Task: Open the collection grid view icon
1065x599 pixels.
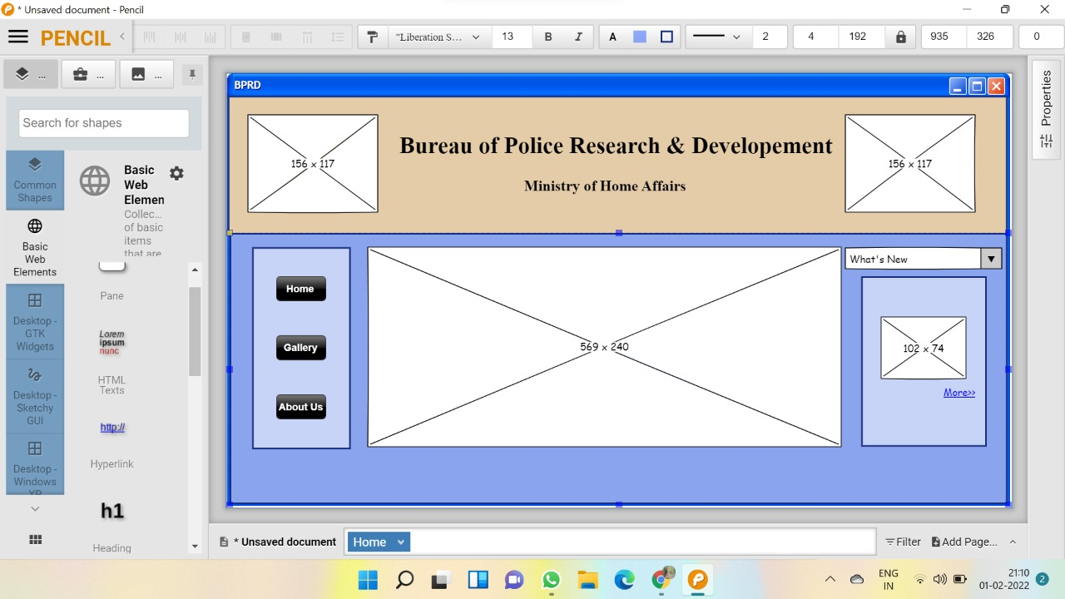Action: pyautogui.click(x=35, y=539)
